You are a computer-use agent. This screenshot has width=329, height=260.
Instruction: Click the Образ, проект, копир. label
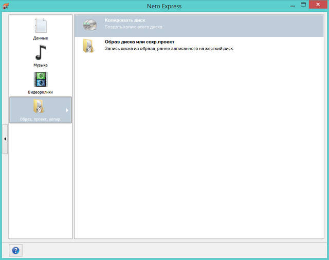click(41, 119)
